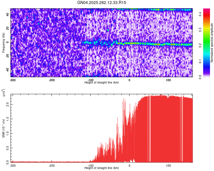
Task: Select the spectrogram's 'Height of straight line' label
Action: [102, 82]
